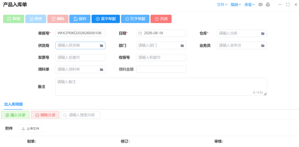299x147 pixels.
Task: Focus the 领料单 input field
Action: coord(80,70)
